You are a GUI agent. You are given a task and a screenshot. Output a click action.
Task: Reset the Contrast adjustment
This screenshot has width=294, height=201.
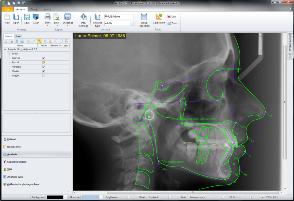coord(183,197)
